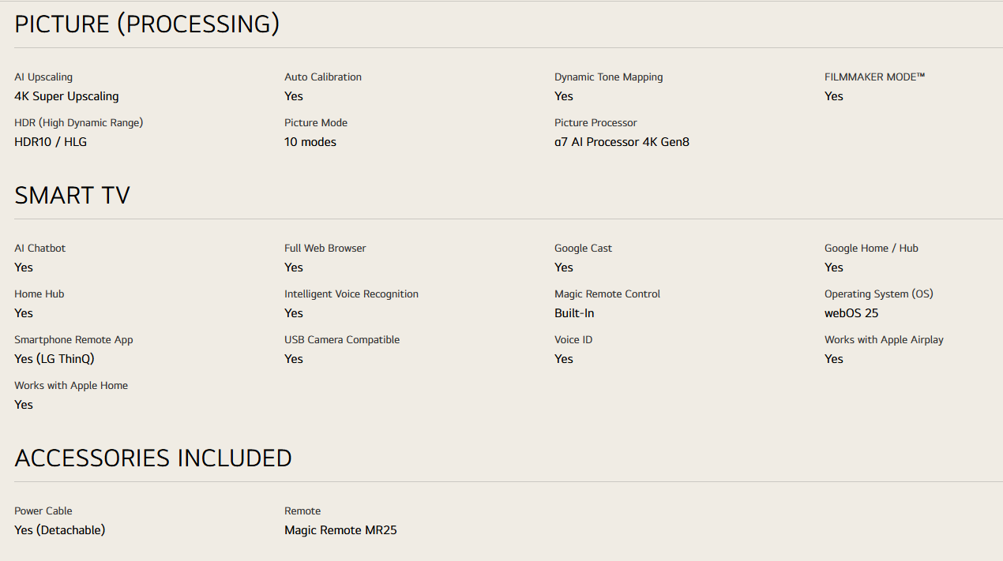Select the Magic Remote MR25 text
The width and height of the screenshot is (1003, 561).
click(x=340, y=530)
